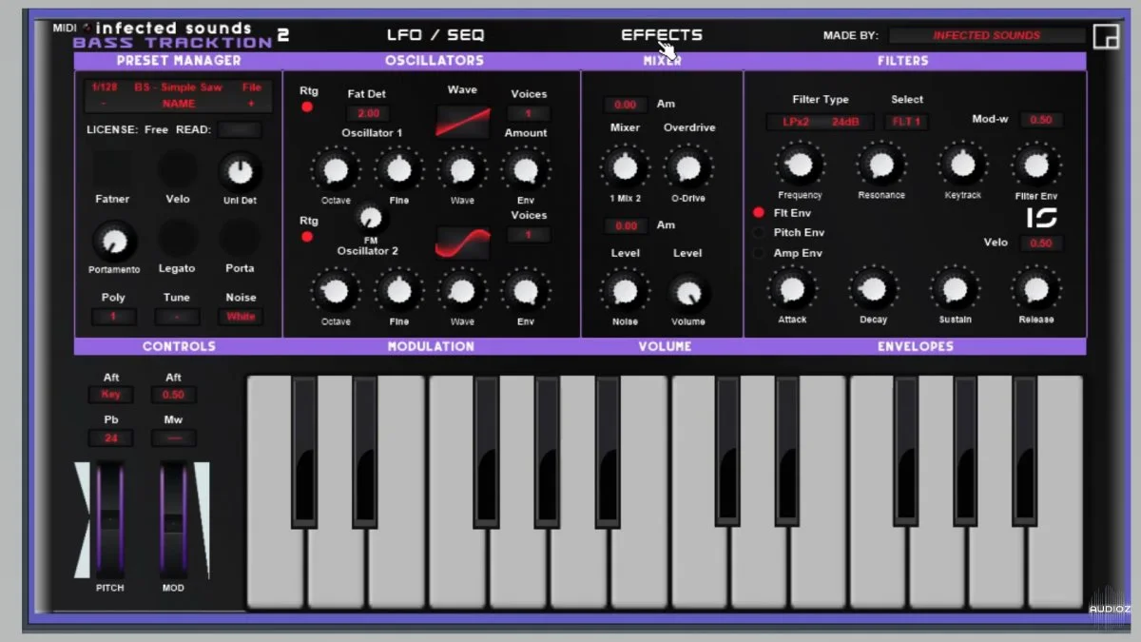This screenshot has height=642, width=1141.
Task: Click Oscillator 1 Wave knob
Action: pos(462,170)
